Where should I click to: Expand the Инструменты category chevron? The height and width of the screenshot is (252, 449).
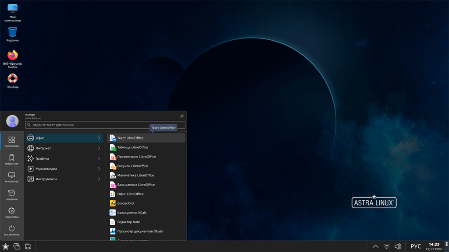click(x=99, y=179)
